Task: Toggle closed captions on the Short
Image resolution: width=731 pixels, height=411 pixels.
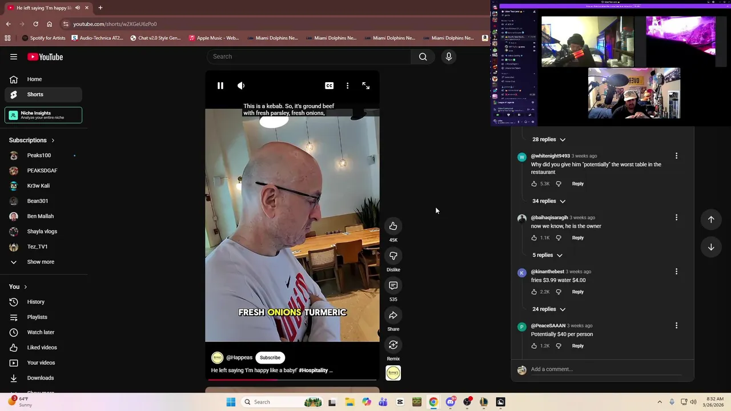Action: click(329, 86)
